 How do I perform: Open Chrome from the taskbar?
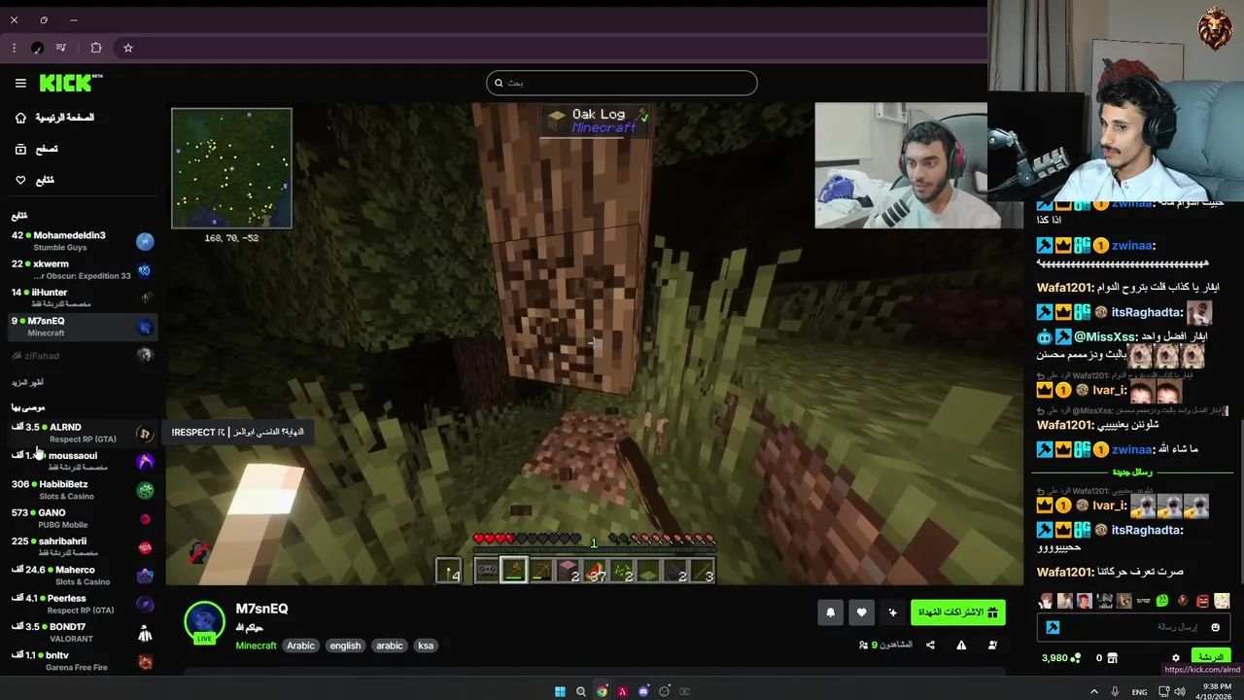602,691
